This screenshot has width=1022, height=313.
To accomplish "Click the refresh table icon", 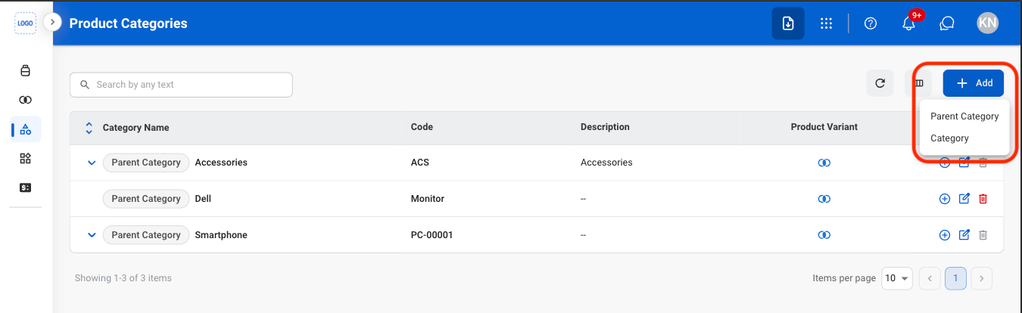I will pos(880,83).
